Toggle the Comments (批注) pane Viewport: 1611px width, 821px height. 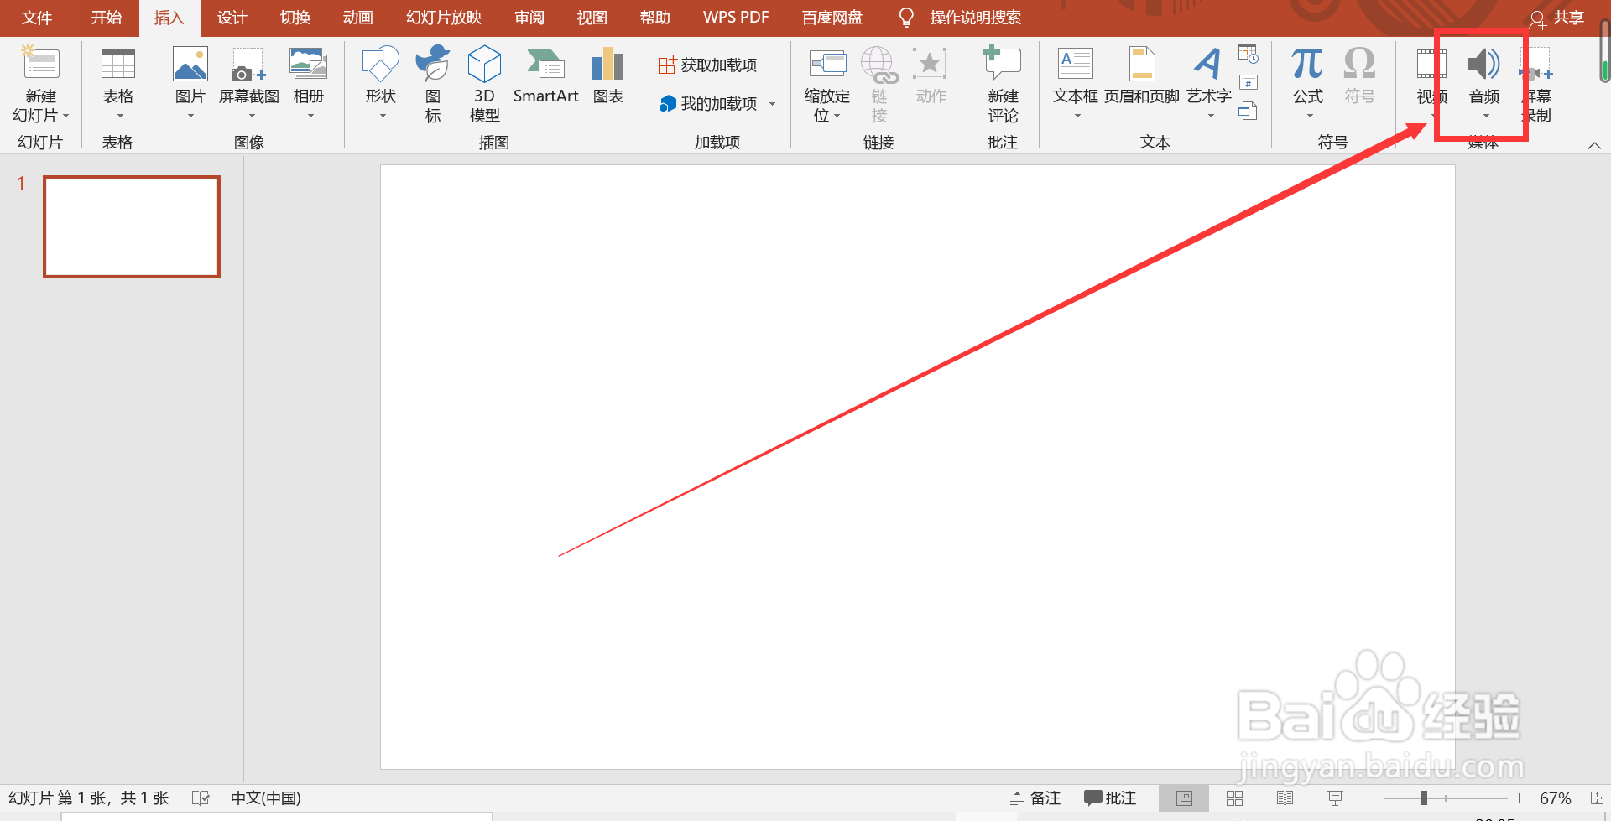[x=1110, y=798]
